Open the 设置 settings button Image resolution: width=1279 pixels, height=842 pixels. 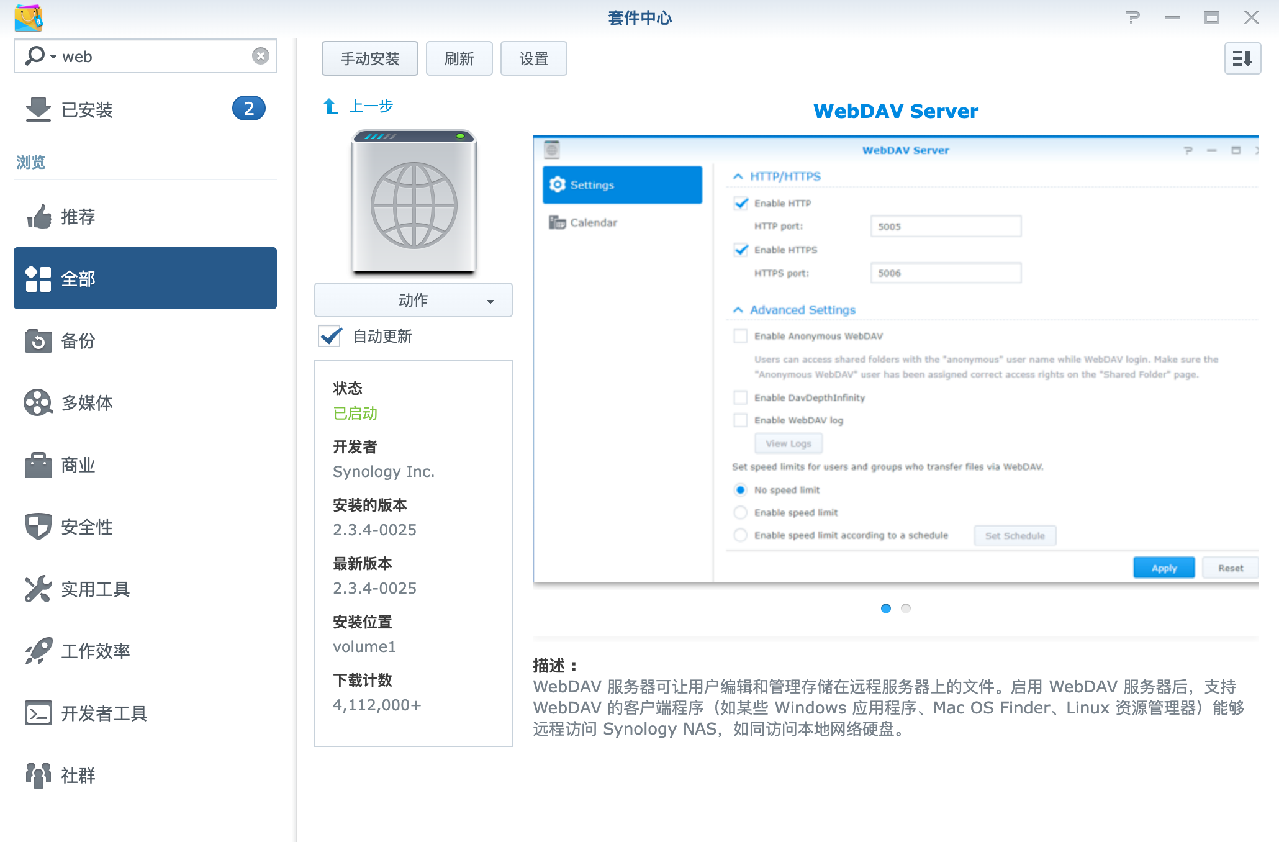(533, 58)
